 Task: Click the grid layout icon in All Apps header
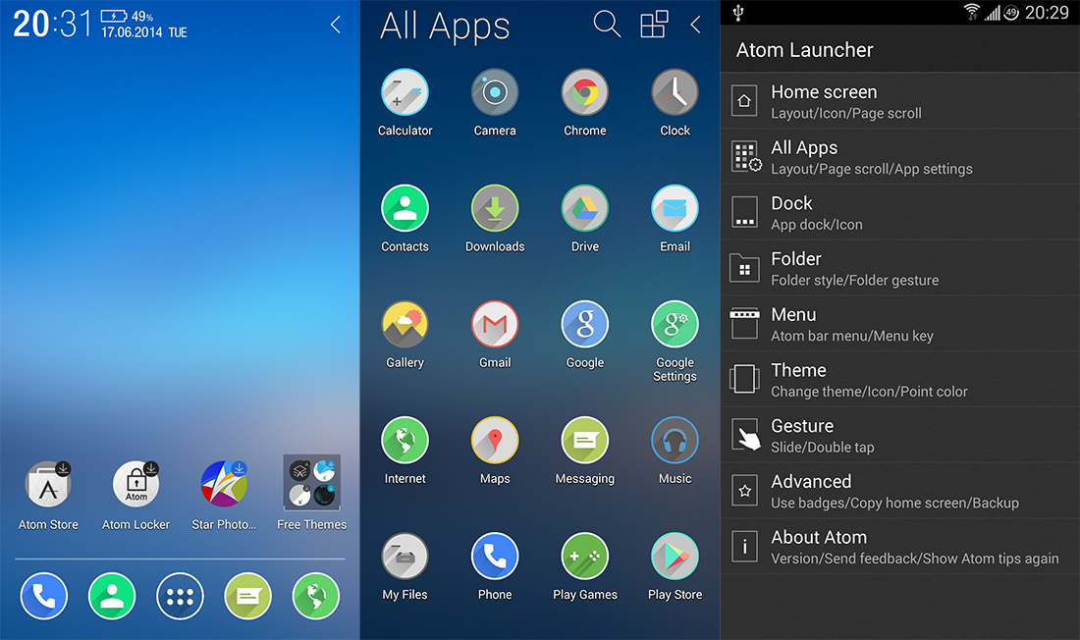click(x=654, y=25)
